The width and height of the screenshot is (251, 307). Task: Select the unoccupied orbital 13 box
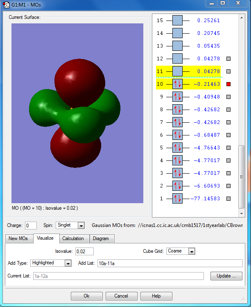(x=177, y=46)
